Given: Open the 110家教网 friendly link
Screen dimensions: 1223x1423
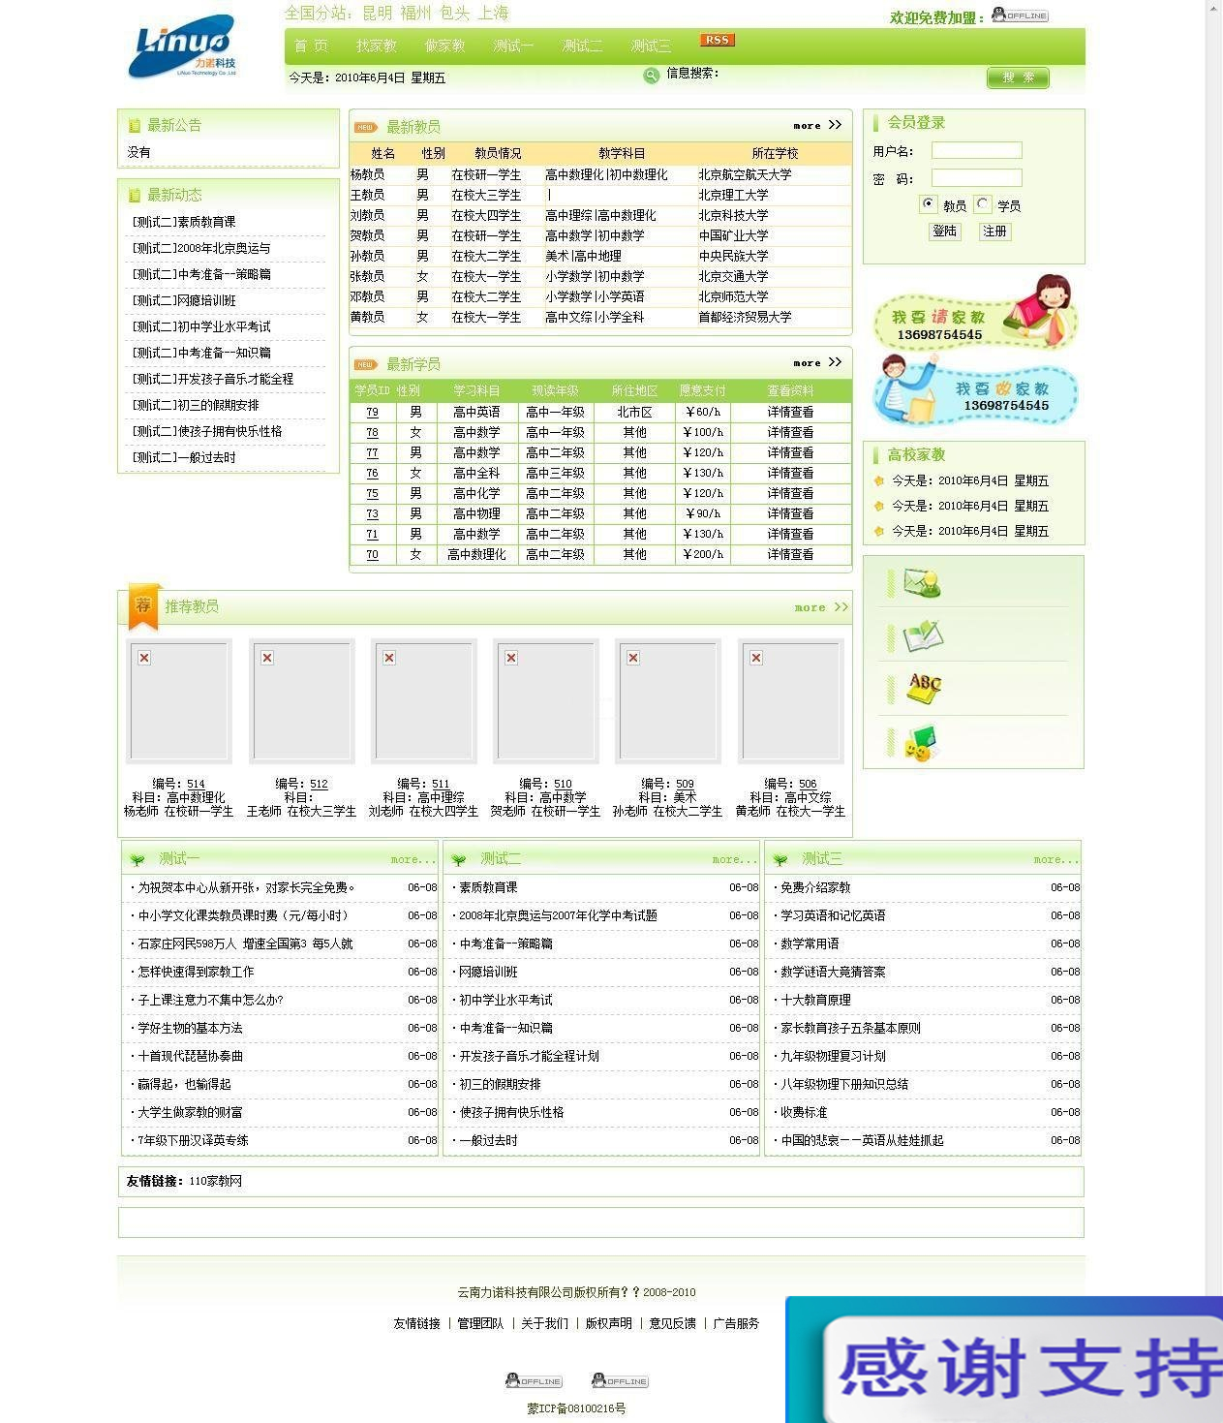Looking at the screenshot, I should 215,1181.
